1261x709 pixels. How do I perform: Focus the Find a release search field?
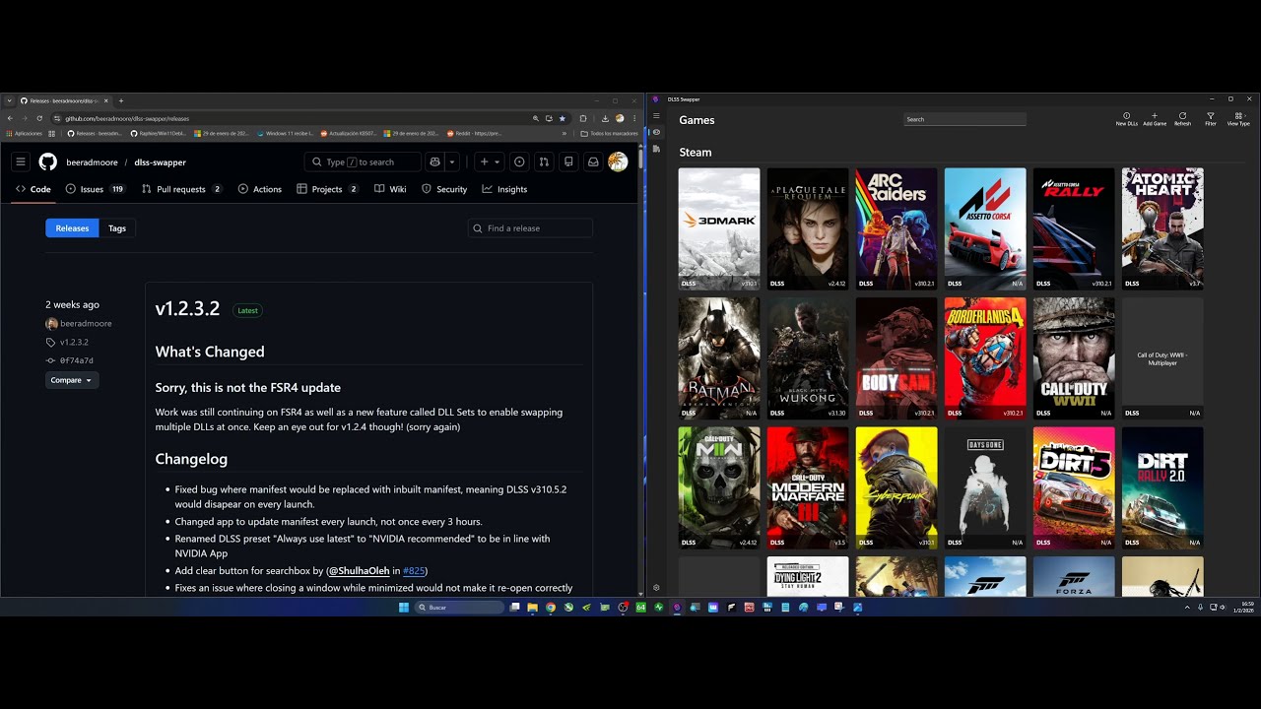click(x=530, y=228)
